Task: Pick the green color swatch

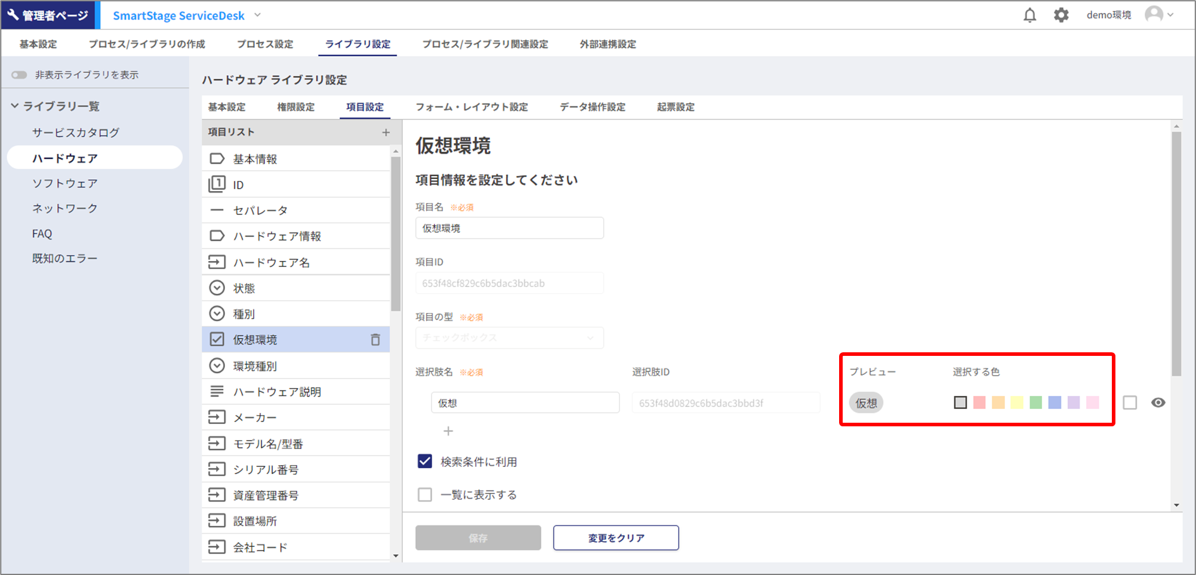Action: [1035, 402]
